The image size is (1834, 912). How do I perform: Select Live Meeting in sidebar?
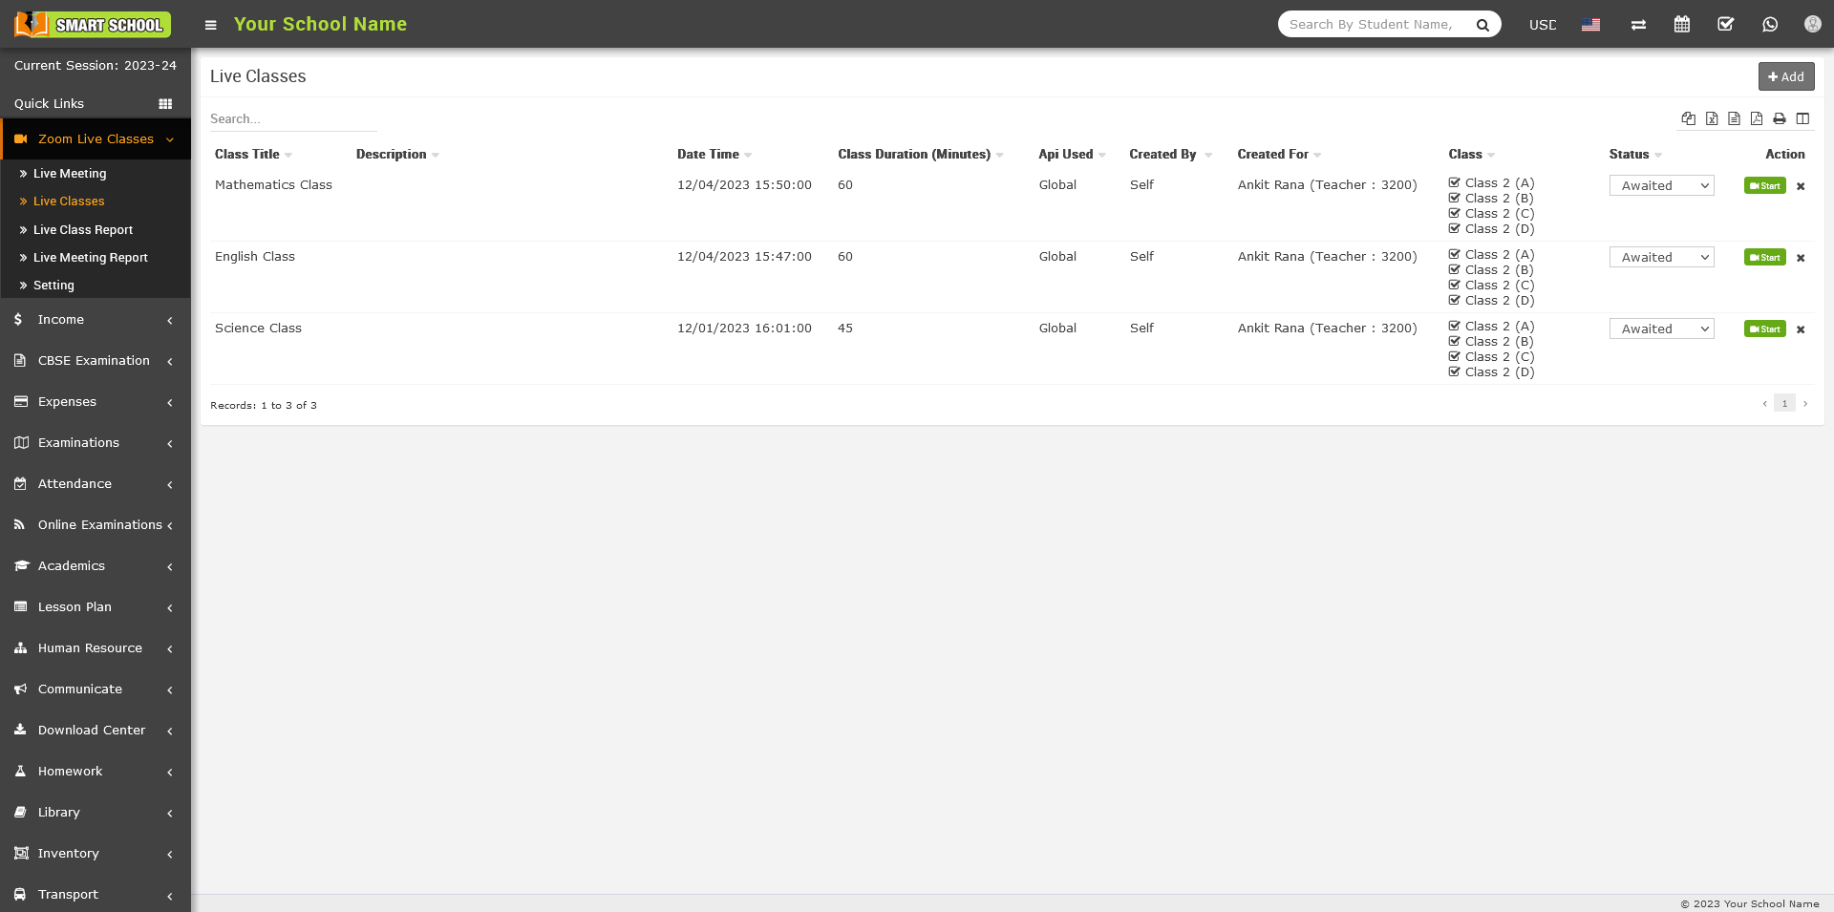coord(70,174)
